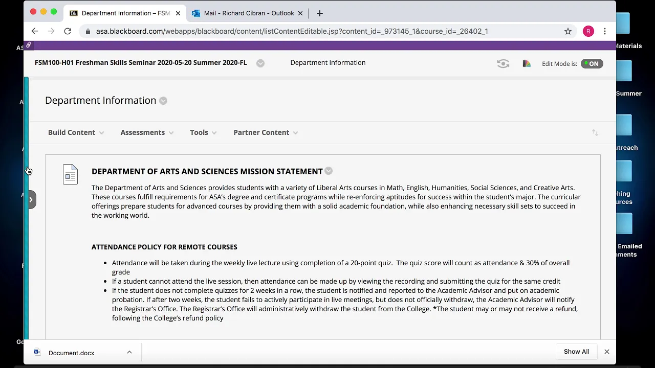Open the Partner Content menu
The image size is (655, 368).
[x=266, y=132]
